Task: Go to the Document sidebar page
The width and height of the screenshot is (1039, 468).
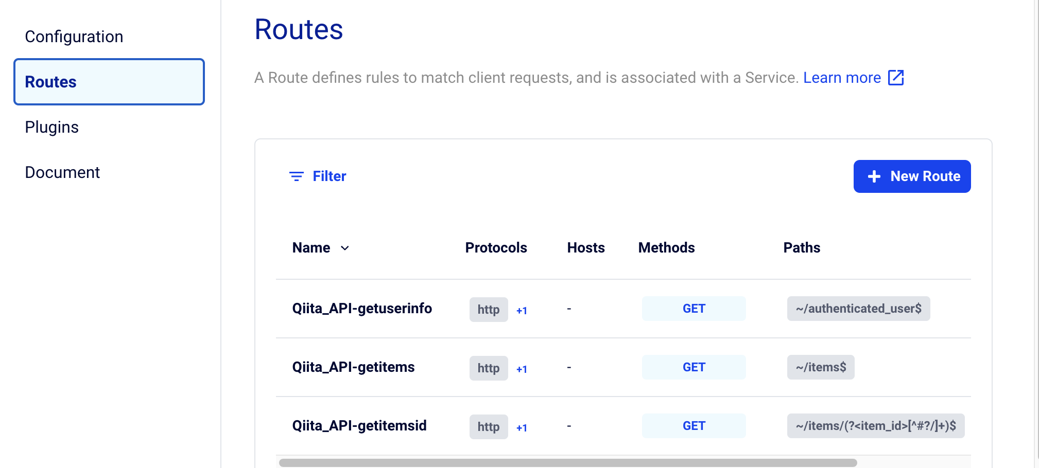Action: pyautogui.click(x=62, y=172)
